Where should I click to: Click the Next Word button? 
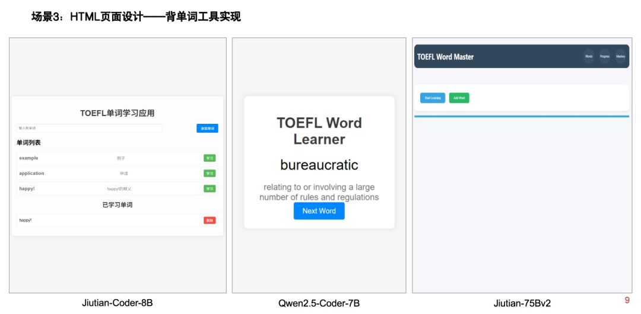pos(319,211)
